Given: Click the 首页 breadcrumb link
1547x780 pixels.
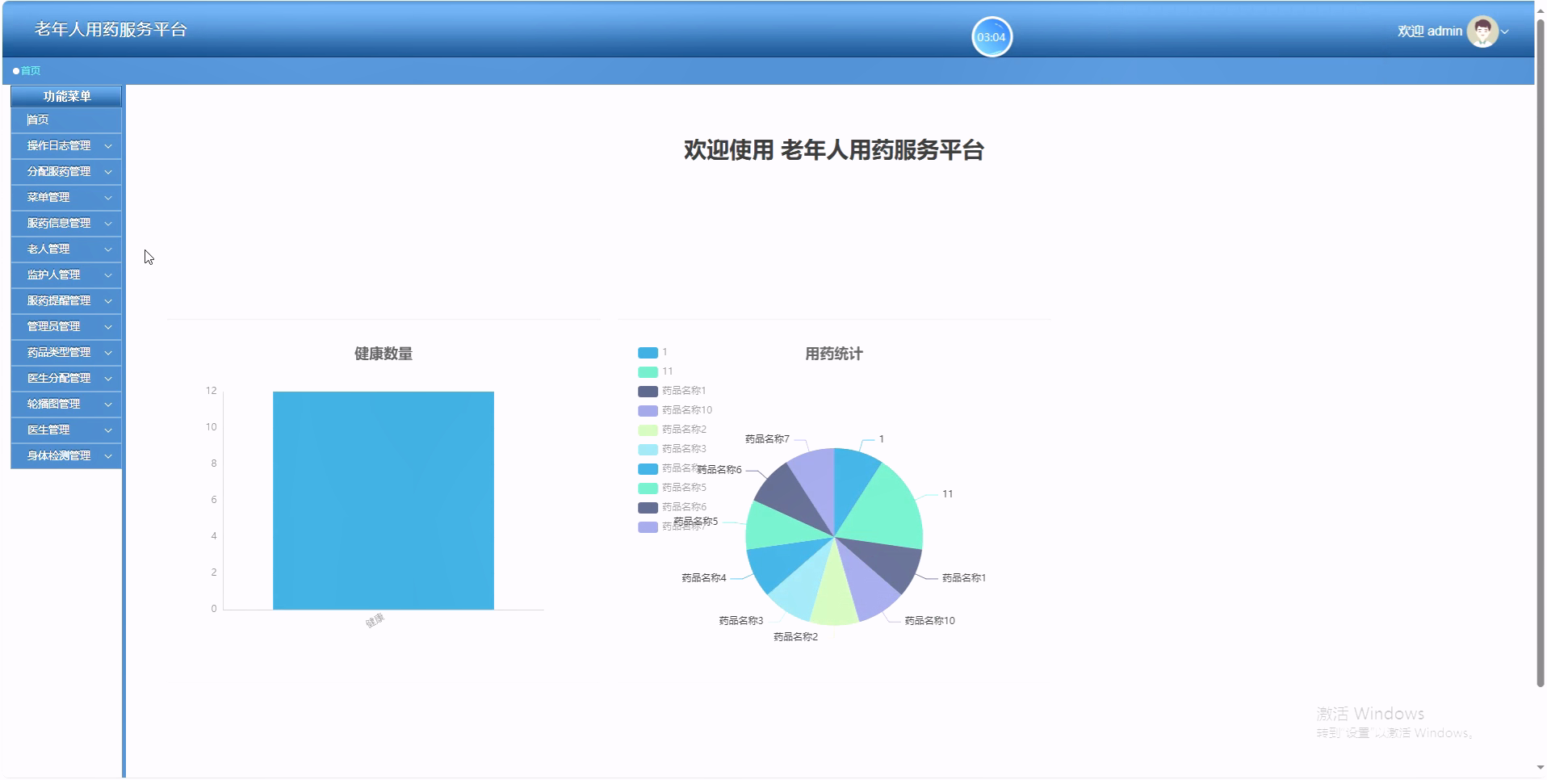Looking at the screenshot, I should point(31,71).
